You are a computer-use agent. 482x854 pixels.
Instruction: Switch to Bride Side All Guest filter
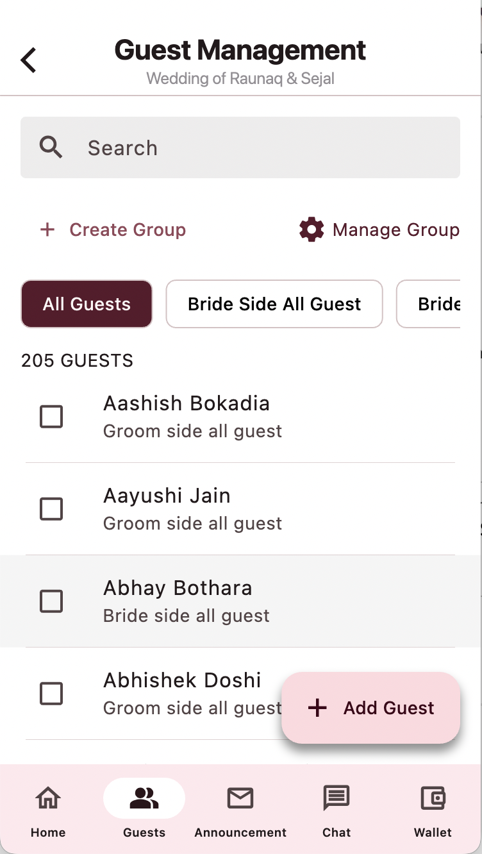[x=274, y=304]
